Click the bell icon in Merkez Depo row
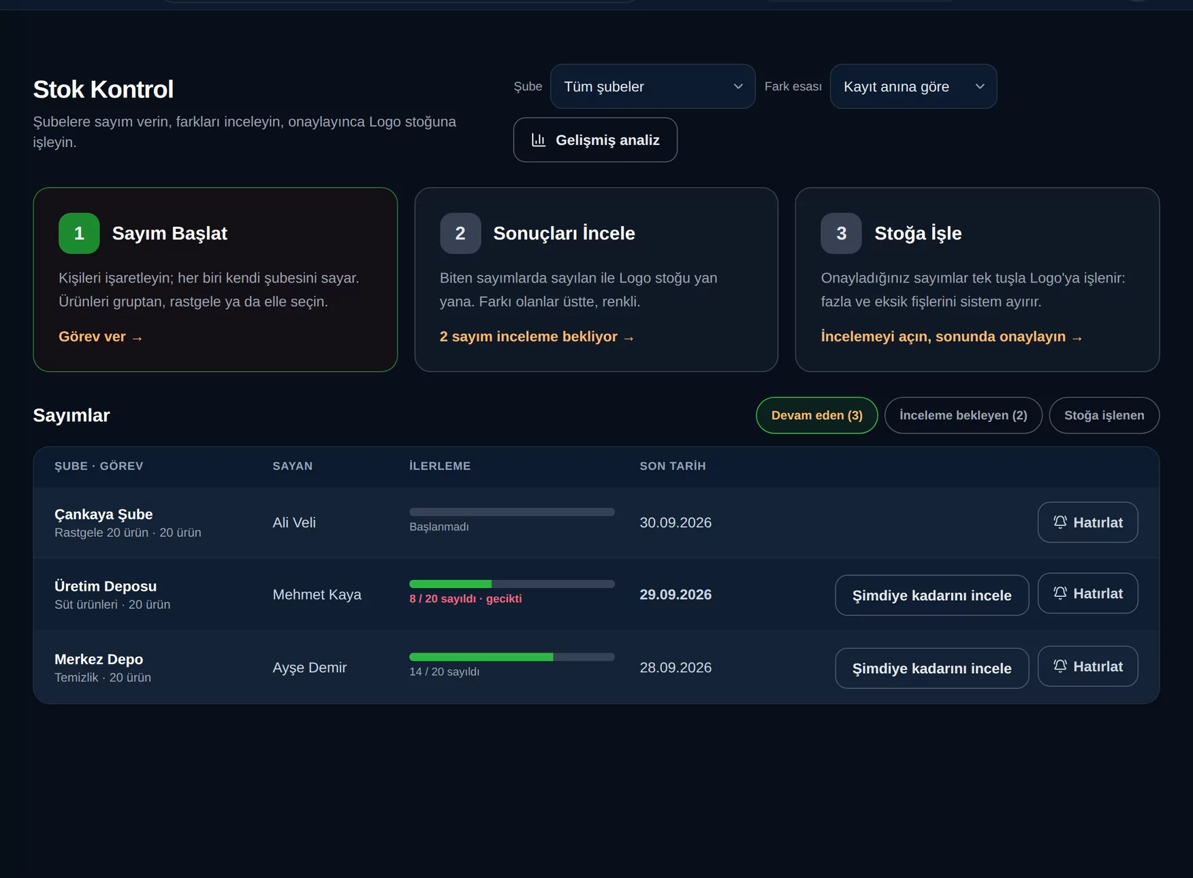This screenshot has height=878, width=1193. tap(1060, 666)
